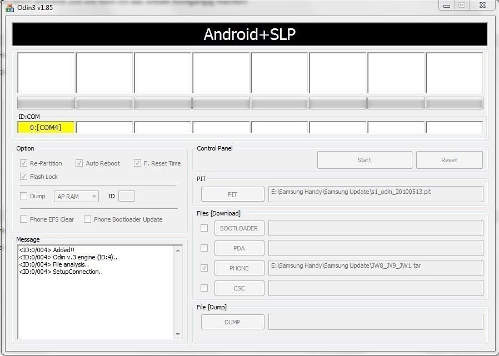Uncheck the PHONE file checkbox
The width and height of the screenshot is (499, 356).
pyautogui.click(x=204, y=268)
